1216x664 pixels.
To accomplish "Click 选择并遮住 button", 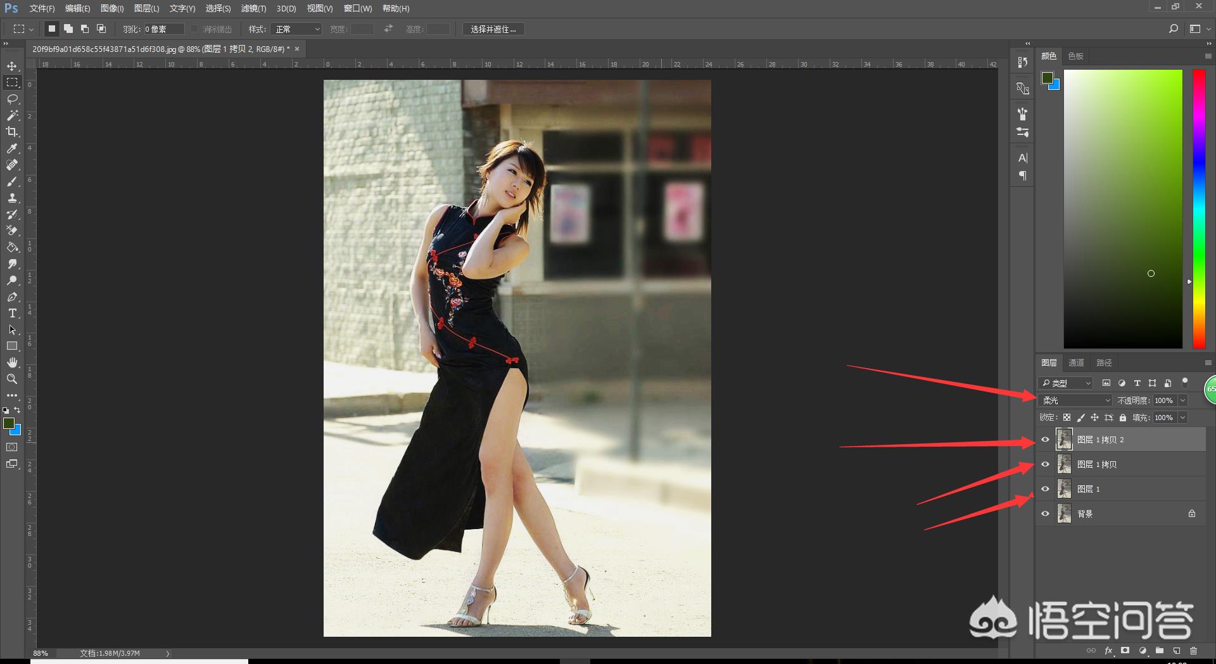I will tap(493, 29).
